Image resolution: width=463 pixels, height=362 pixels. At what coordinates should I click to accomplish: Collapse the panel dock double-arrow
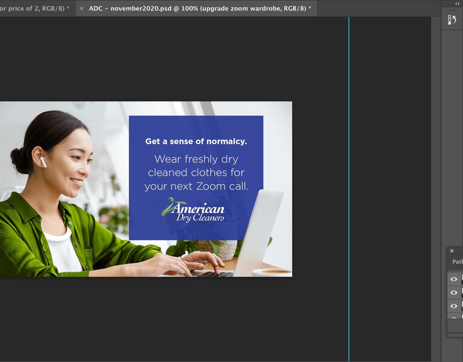pyautogui.click(x=457, y=4)
